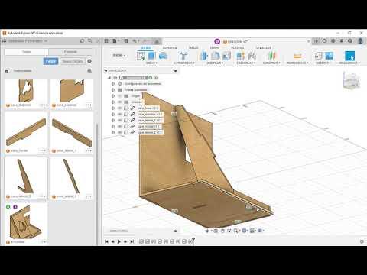Collapse the root component tree
This screenshot has height=275, width=367.
(x=109, y=78)
